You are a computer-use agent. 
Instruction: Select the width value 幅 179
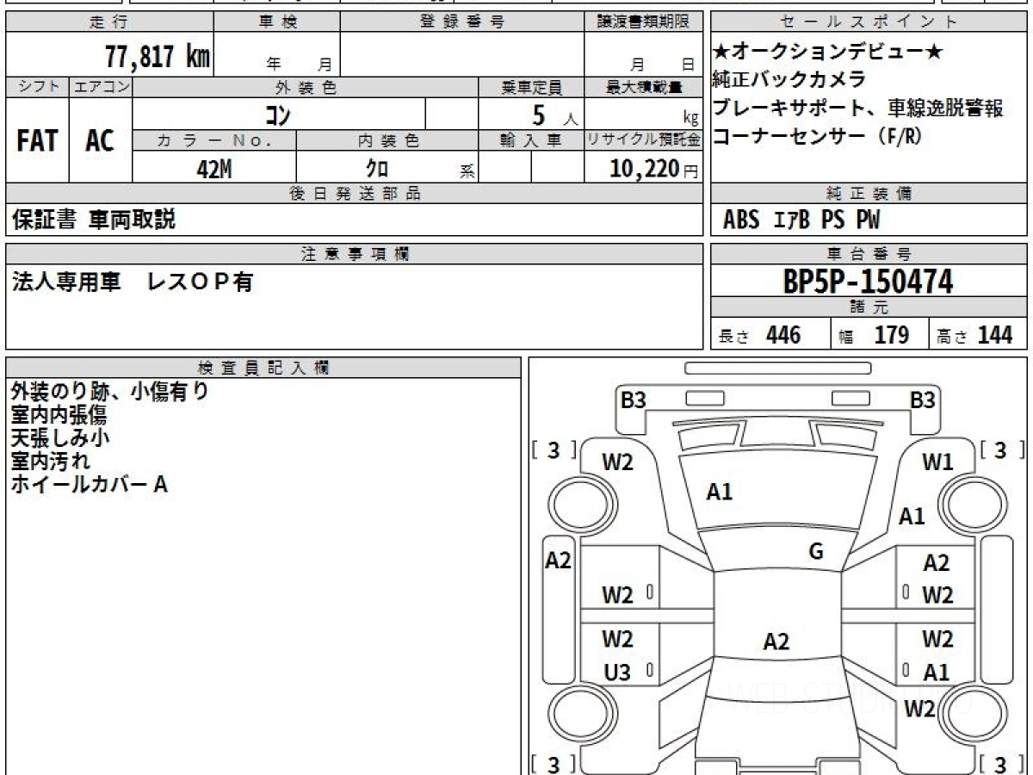point(874,335)
